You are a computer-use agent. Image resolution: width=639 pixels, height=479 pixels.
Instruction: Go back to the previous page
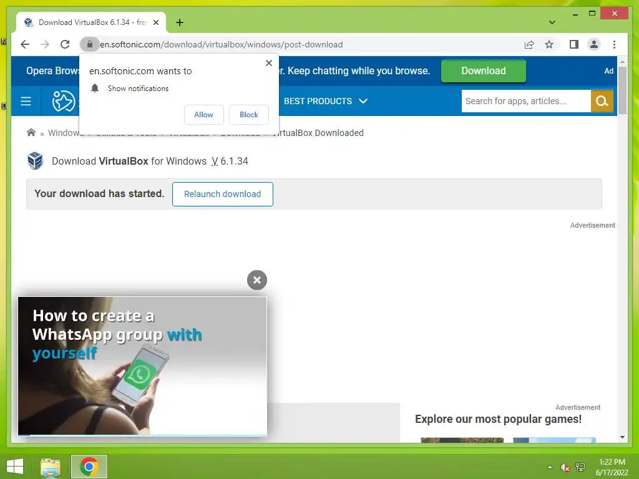(x=25, y=44)
